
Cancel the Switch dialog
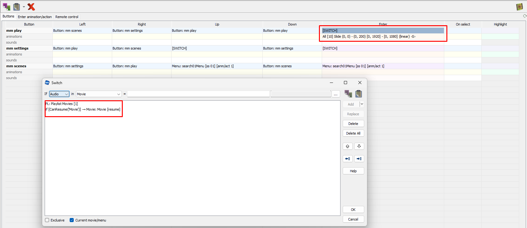353,219
